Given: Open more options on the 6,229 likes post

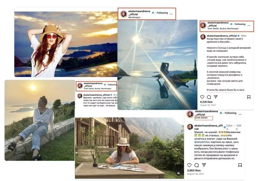Looking at the screenshot, I should click(249, 26).
